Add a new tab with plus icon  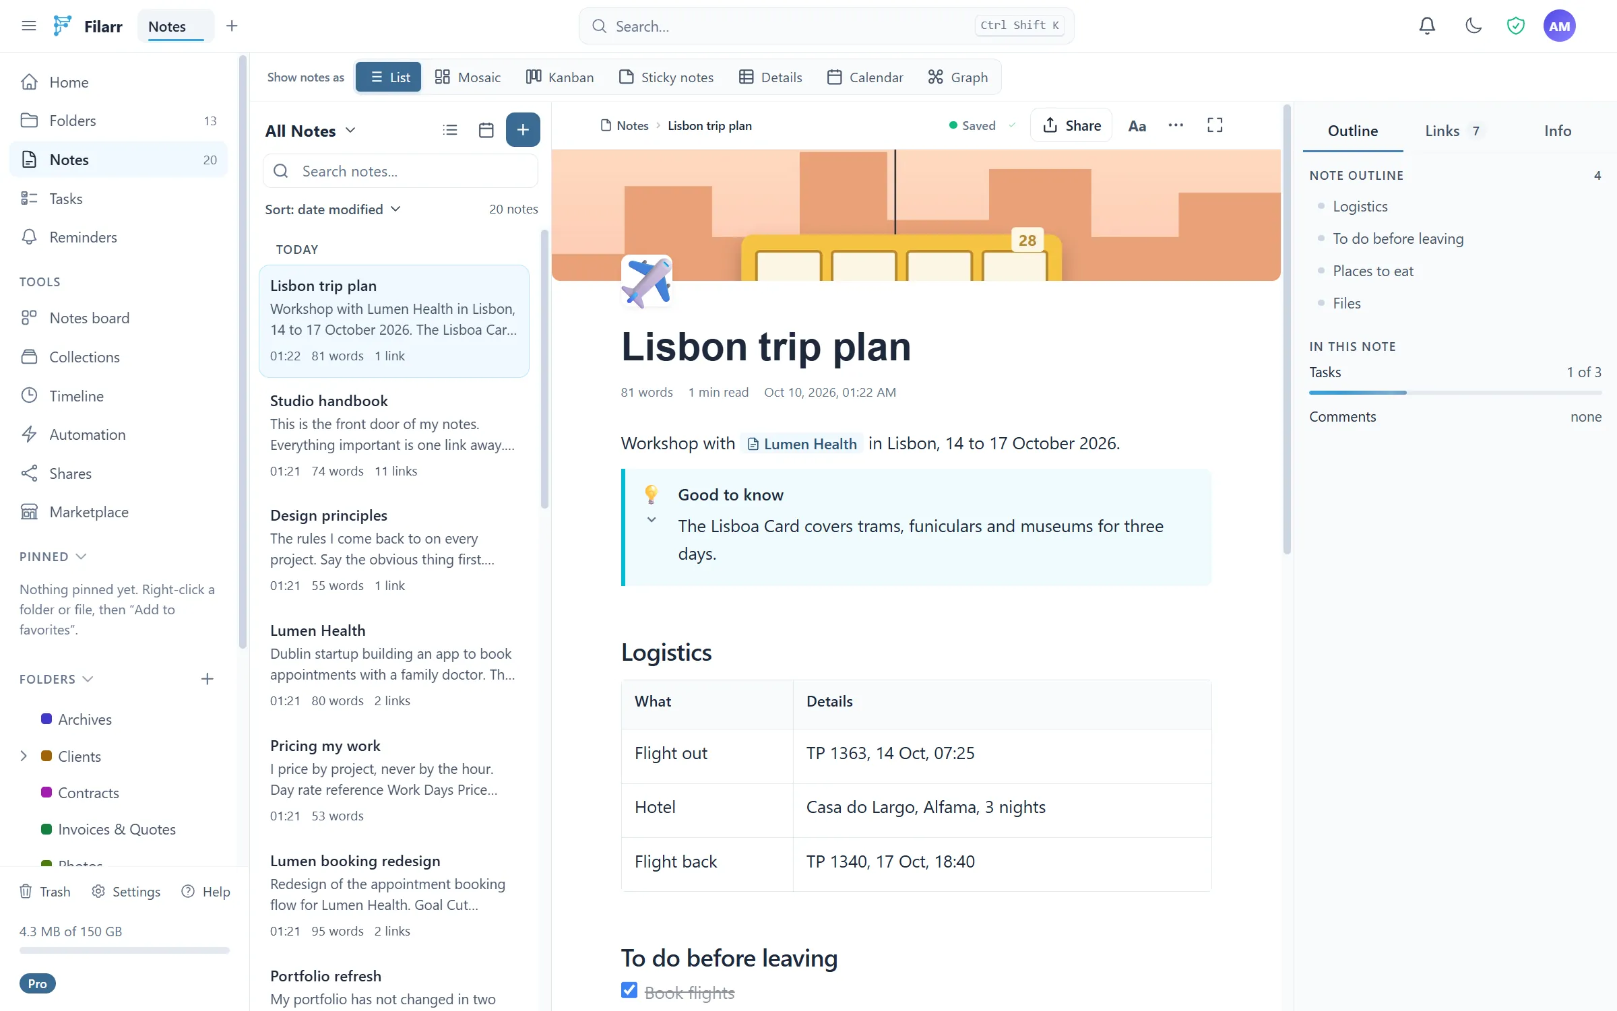tap(232, 26)
